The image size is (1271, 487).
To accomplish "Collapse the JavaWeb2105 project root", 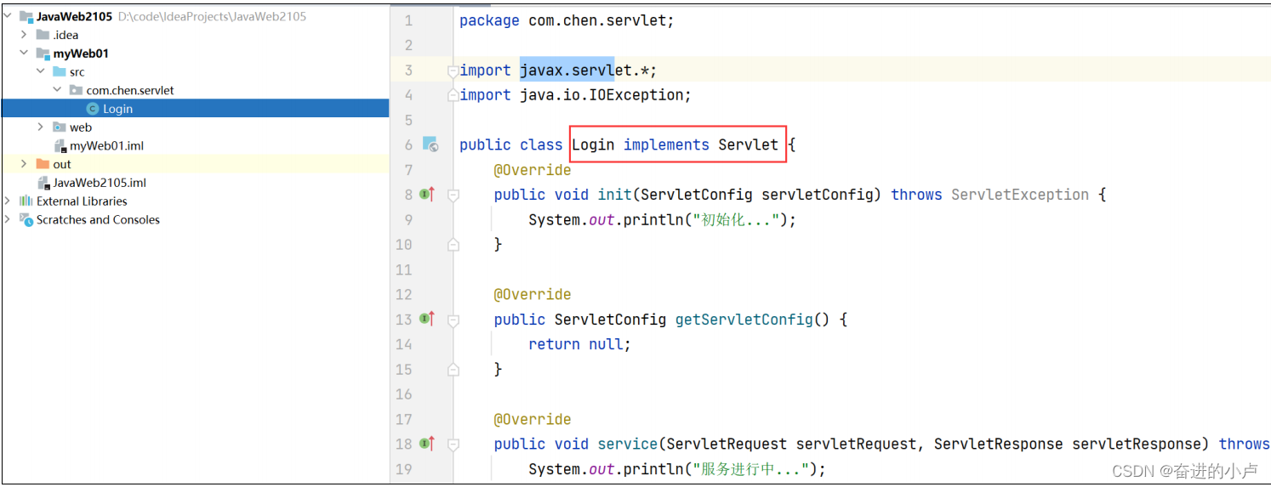I will pos(8,16).
